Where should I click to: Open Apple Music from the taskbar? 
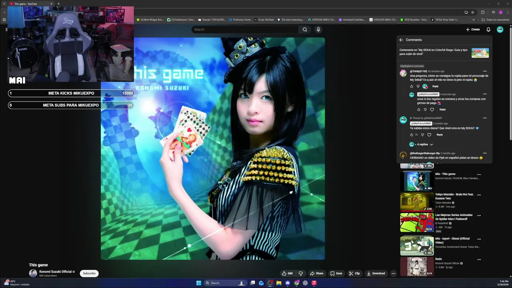pos(314,283)
